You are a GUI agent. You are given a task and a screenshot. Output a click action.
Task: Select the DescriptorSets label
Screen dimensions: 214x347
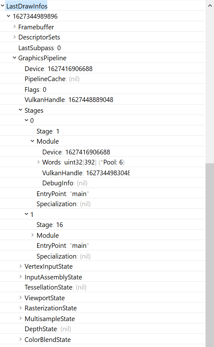click(x=39, y=37)
